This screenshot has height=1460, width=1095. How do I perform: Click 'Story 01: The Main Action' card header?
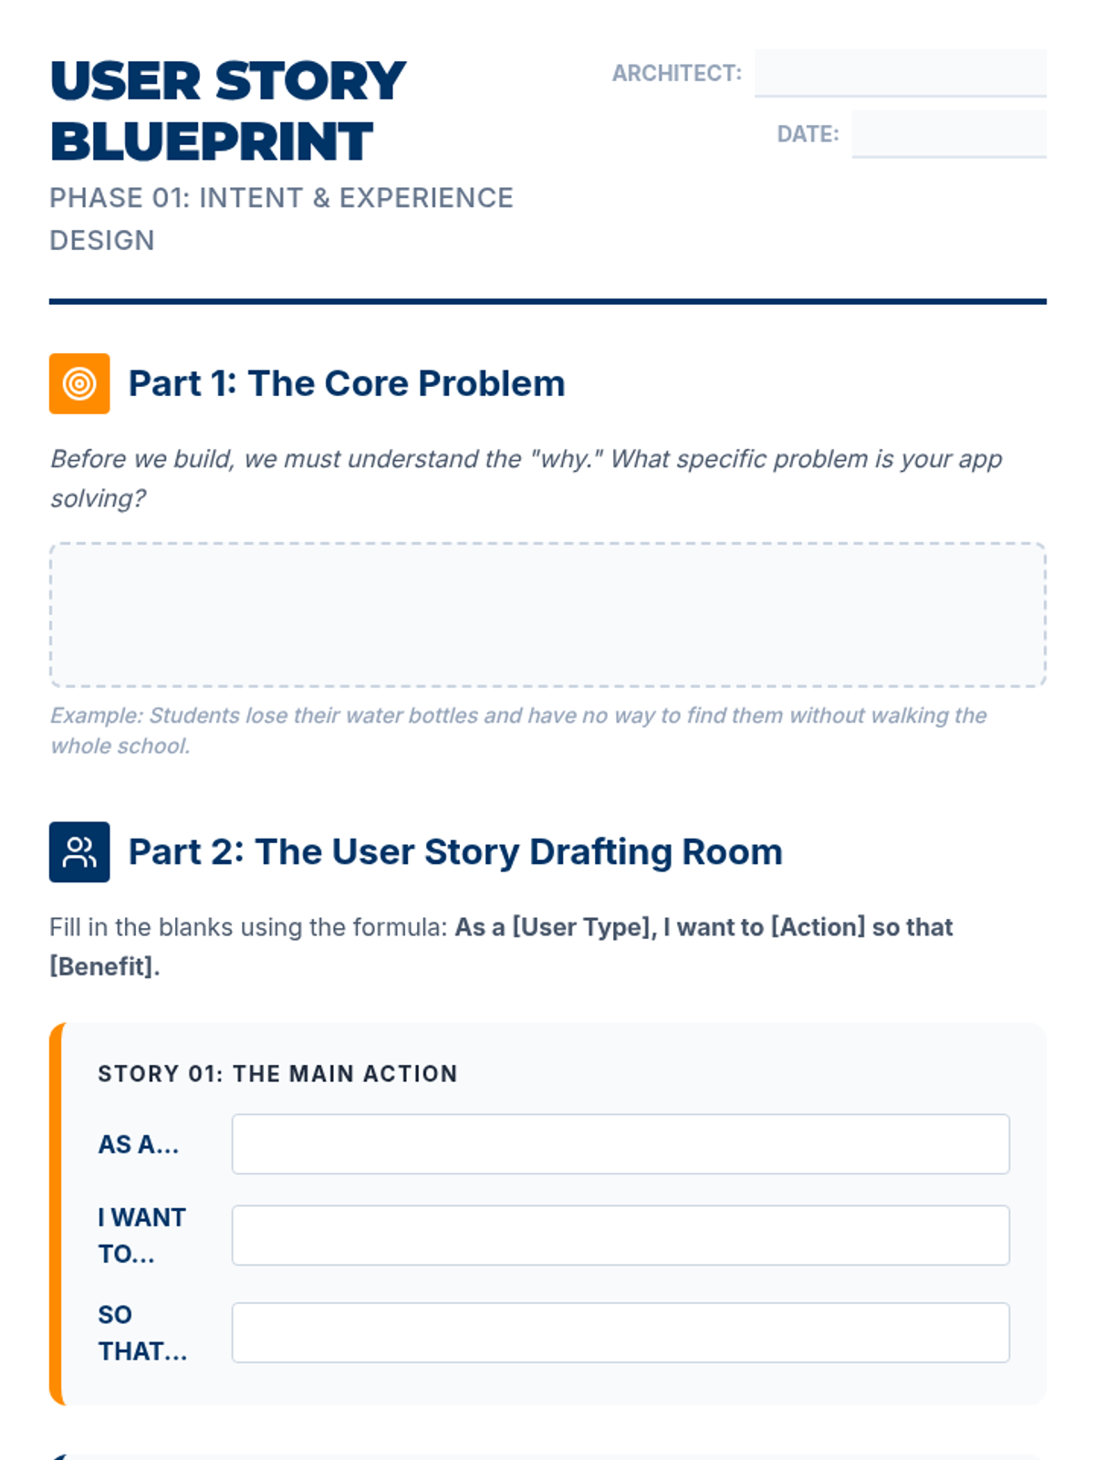click(277, 1073)
